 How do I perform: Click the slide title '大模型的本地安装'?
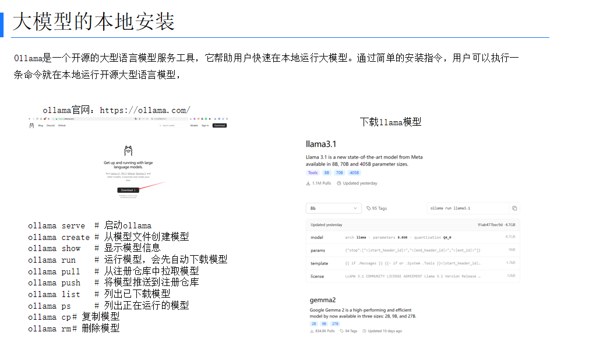[x=94, y=22]
